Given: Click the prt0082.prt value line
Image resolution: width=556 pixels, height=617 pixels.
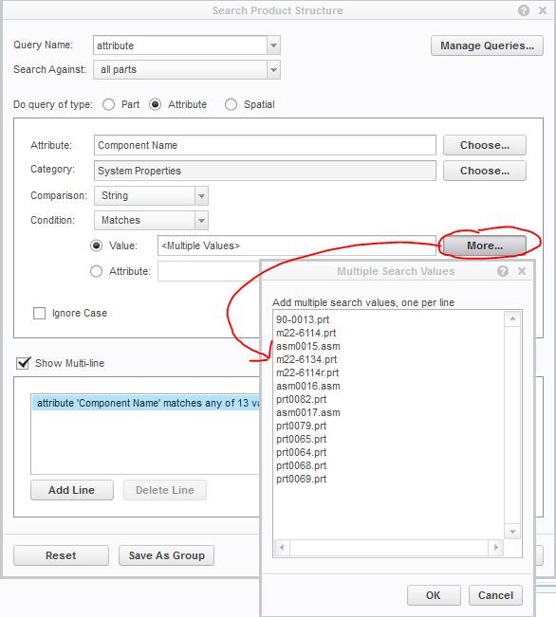Looking at the screenshot, I should (302, 399).
